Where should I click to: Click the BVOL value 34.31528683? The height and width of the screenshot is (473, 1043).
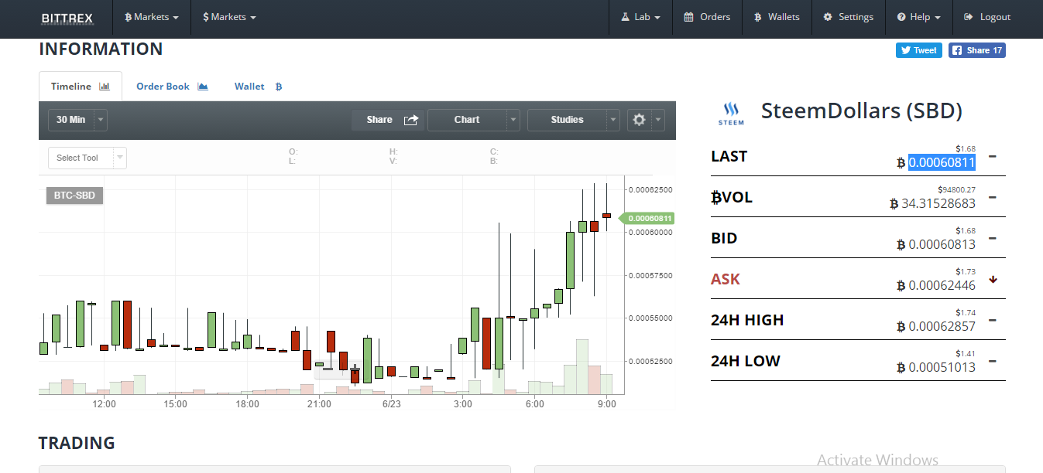(938, 203)
